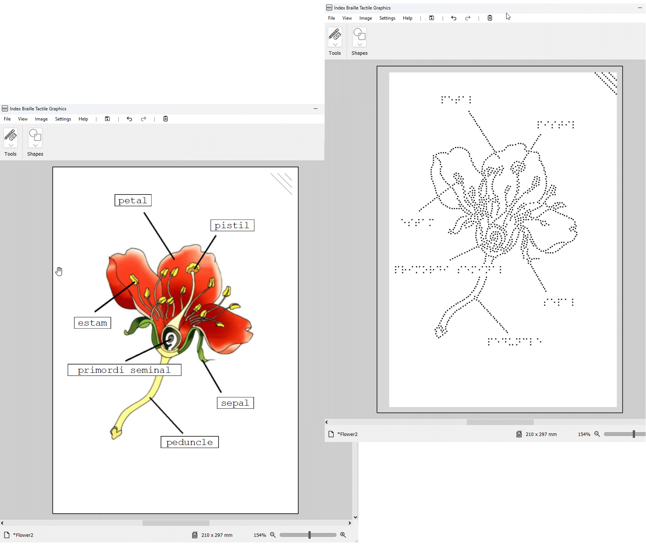
Task: Click the page size icon beside 210 x 297 mm in the color flower window
Action: (195, 535)
